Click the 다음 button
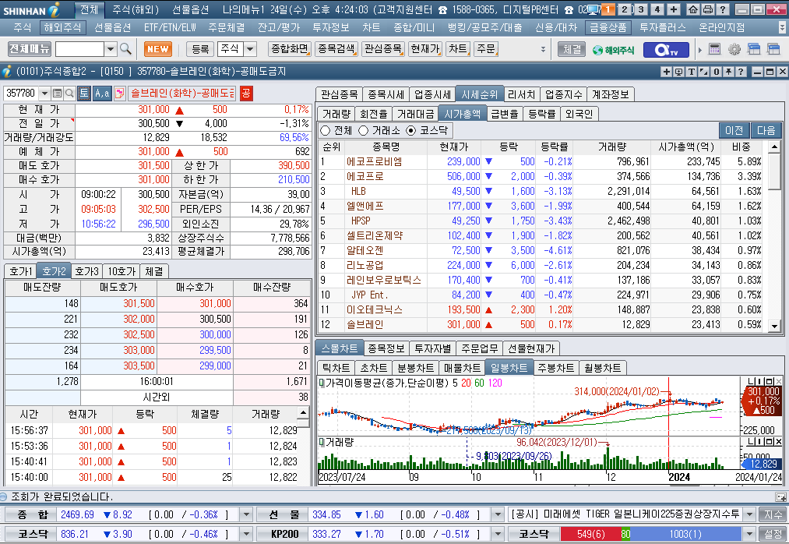 tap(766, 130)
